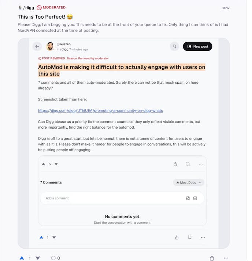Share the embedded AutoMod post
The width and height of the screenshot is (252, 261).
point(175,164)
